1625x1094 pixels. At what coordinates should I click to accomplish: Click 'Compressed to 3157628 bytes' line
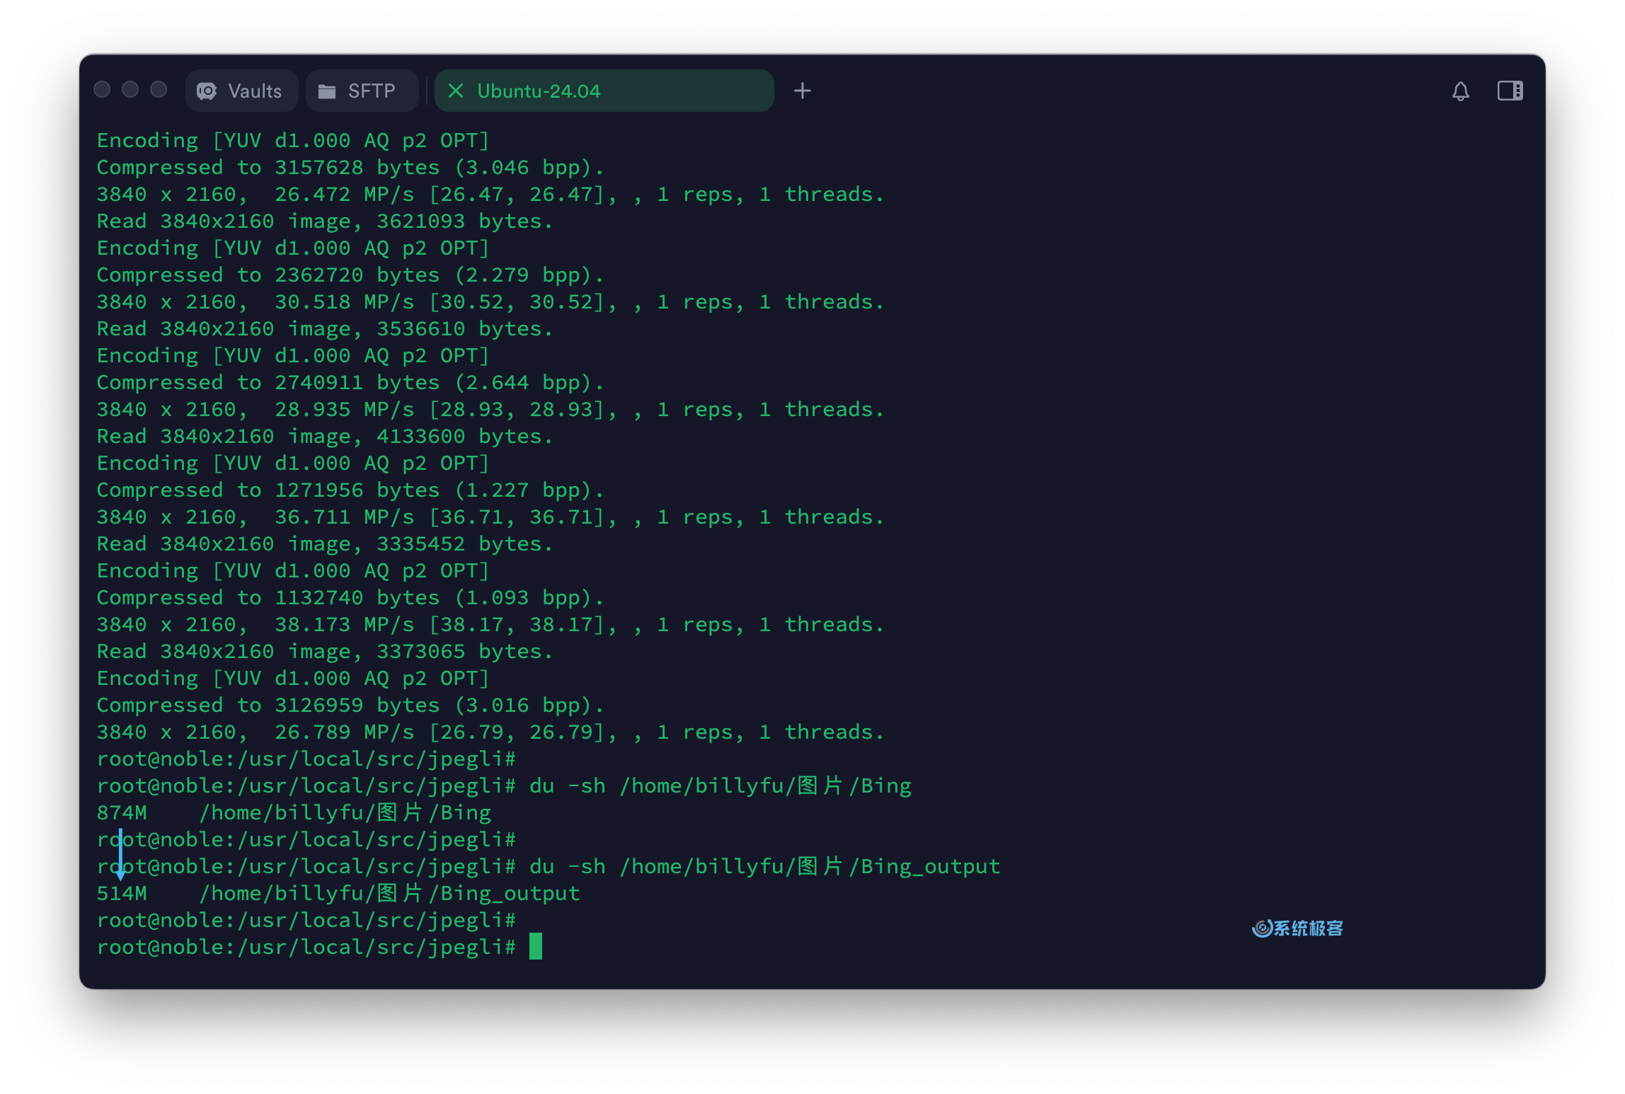coord(350,168)
